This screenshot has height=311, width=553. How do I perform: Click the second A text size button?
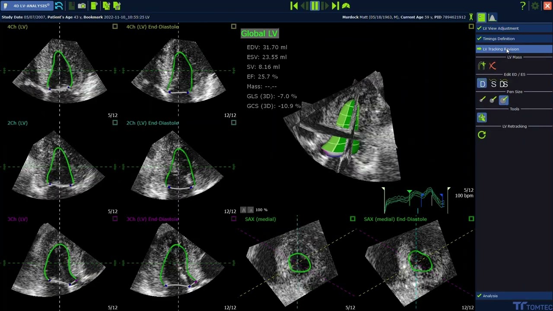251,210
